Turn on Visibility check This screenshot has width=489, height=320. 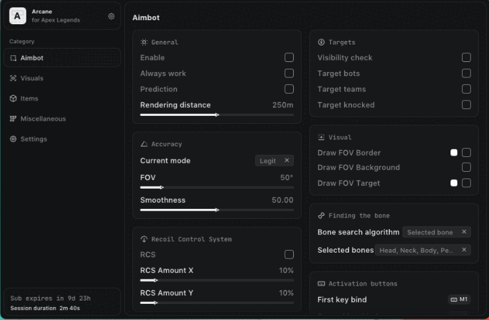click(x=466, y=57)
